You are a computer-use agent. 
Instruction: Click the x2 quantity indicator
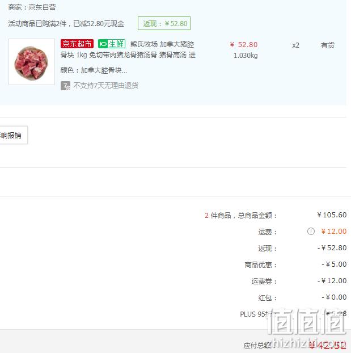[x=295, y=45]
